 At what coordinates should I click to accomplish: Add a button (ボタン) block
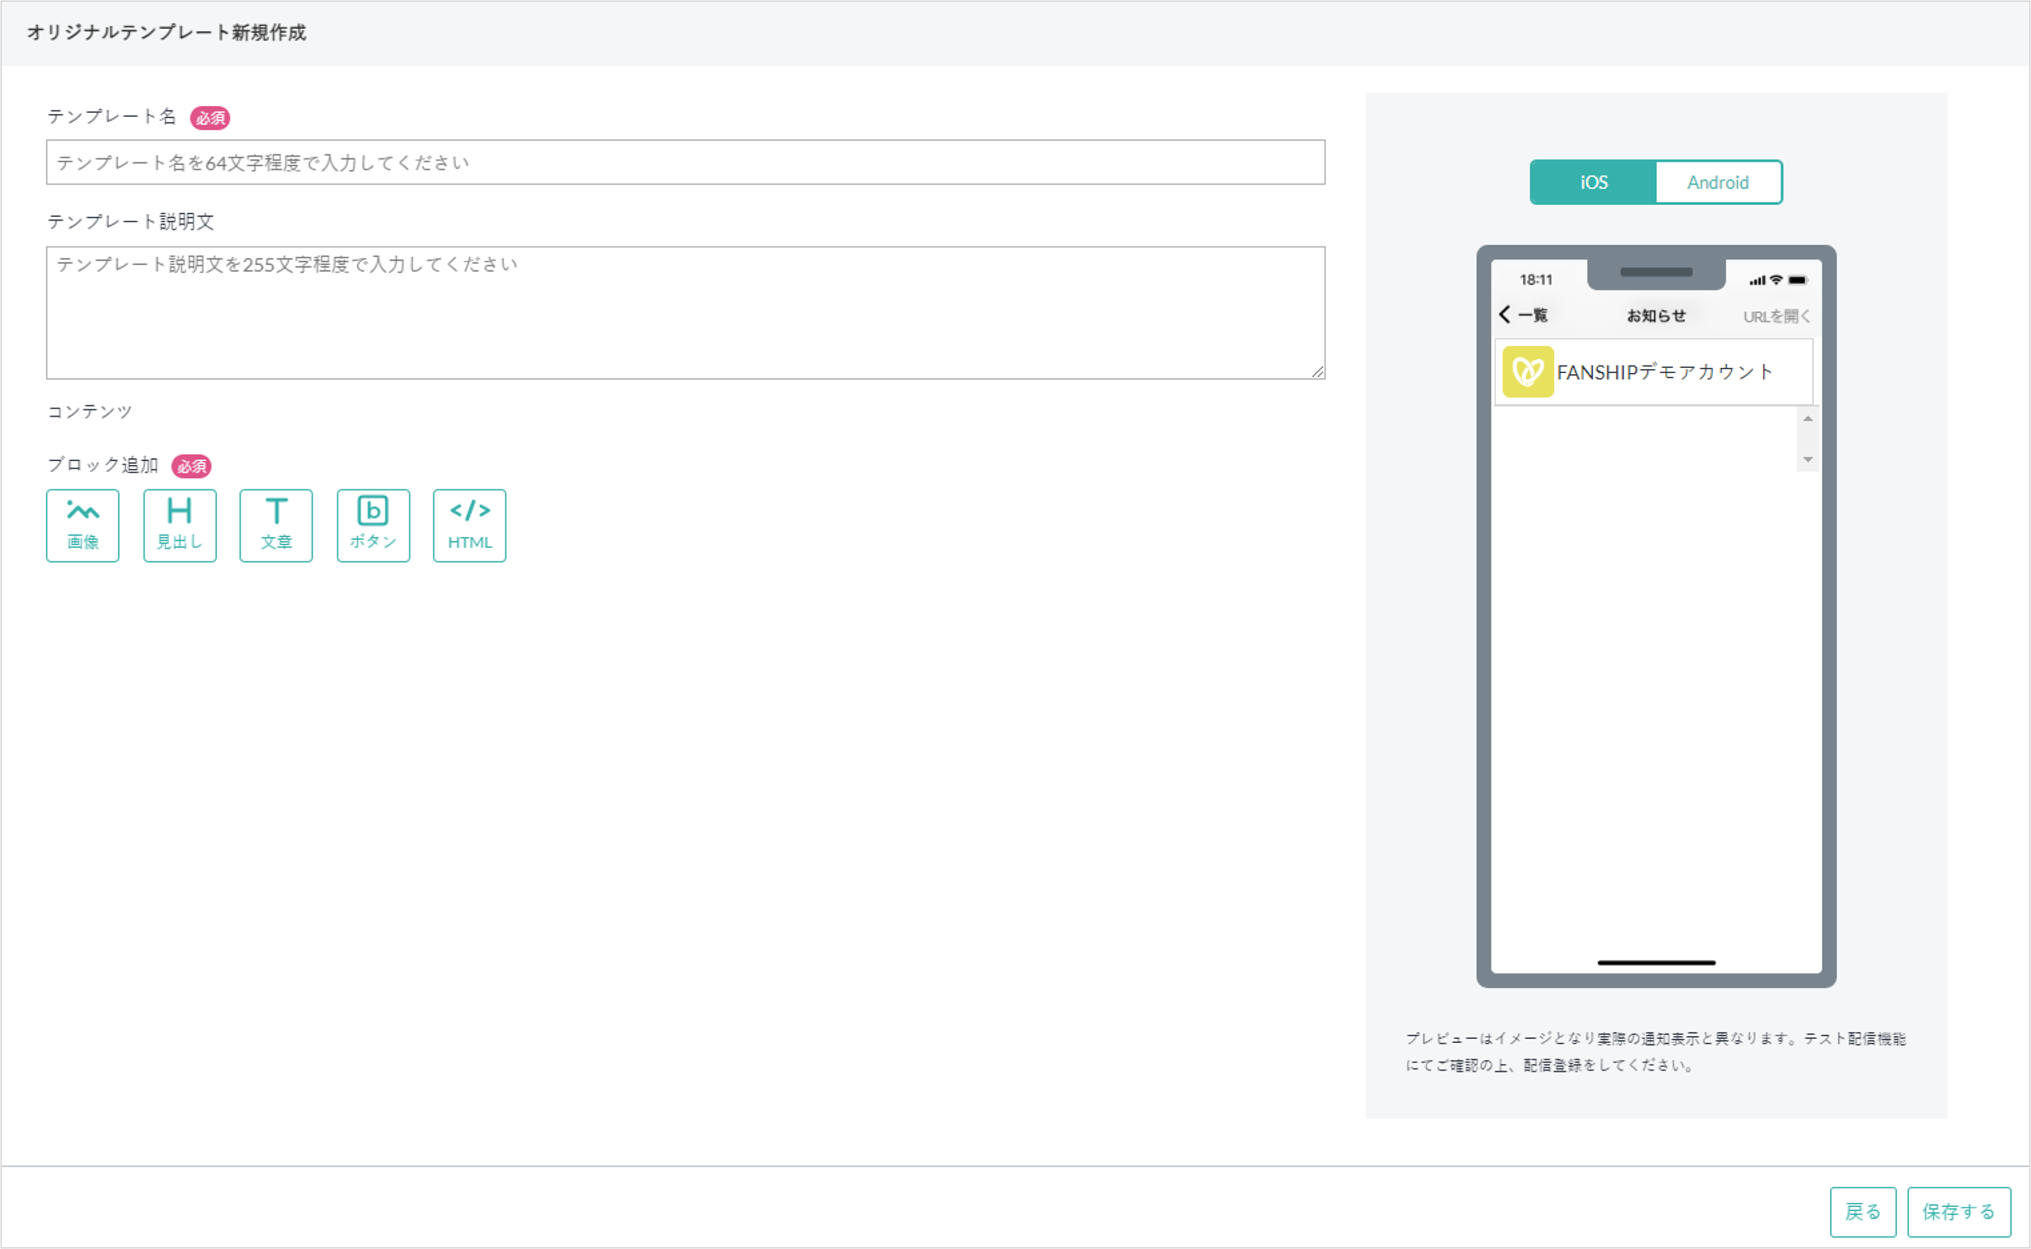point(373,525)
